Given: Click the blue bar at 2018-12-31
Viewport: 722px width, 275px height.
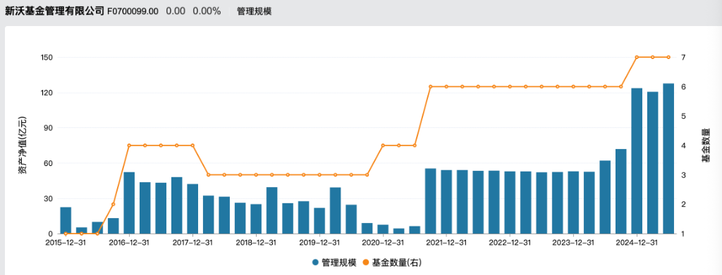Looking at the screenshot, I should click(x=256, y=219).
